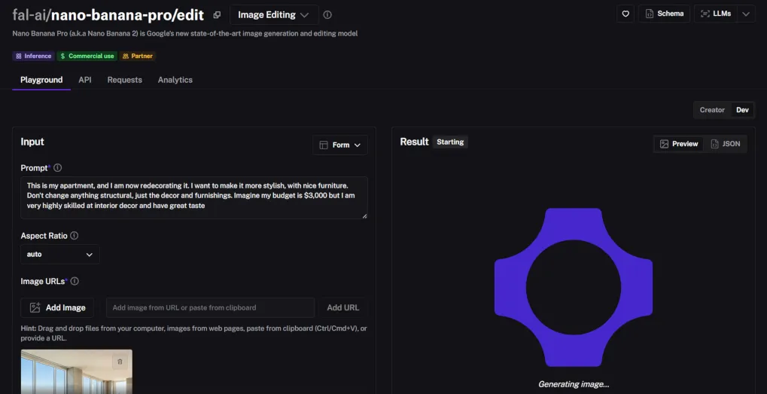Switch to Creator mode
767x394 pixels.
tap(711, 110)
